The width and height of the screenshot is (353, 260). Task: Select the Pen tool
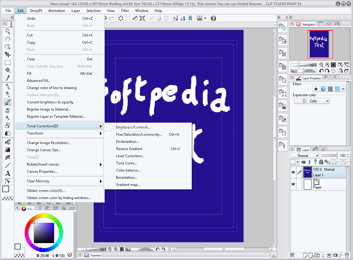[x=8, y=87]
